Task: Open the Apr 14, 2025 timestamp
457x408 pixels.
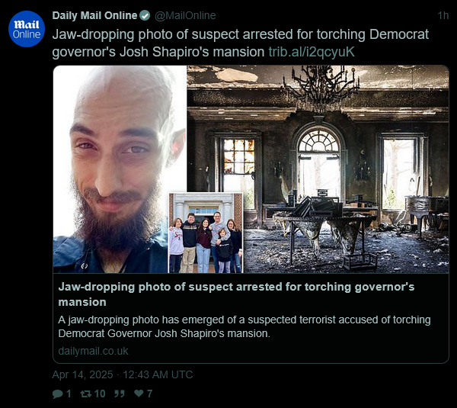Action: pyautogui.click(x=123, y=374)
